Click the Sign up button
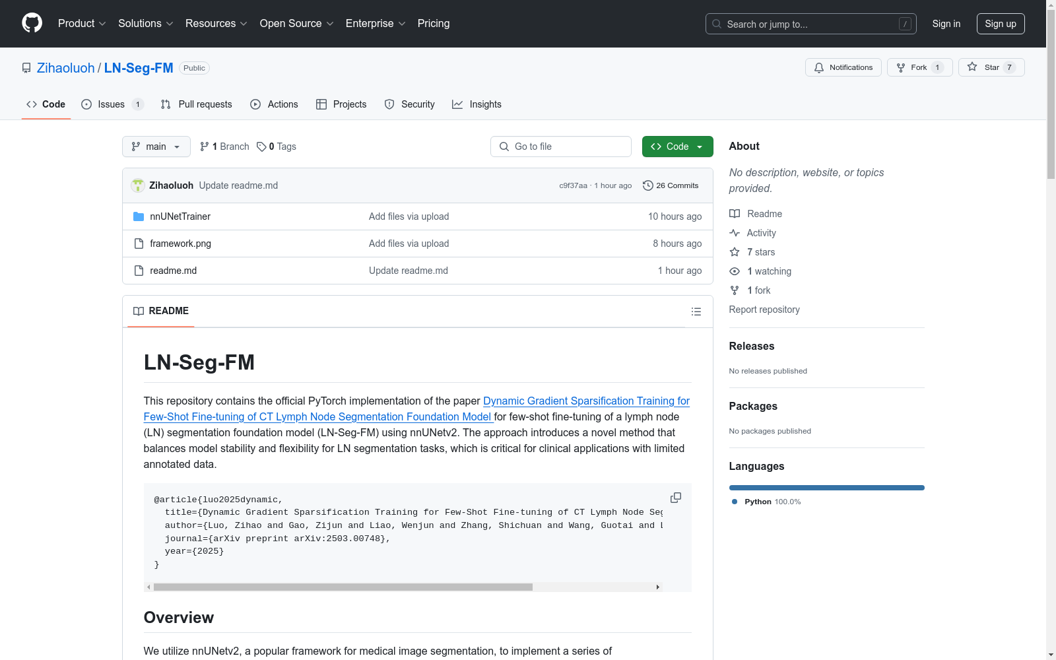Viewport: 1056px width, 660px height. point(1001,24)
